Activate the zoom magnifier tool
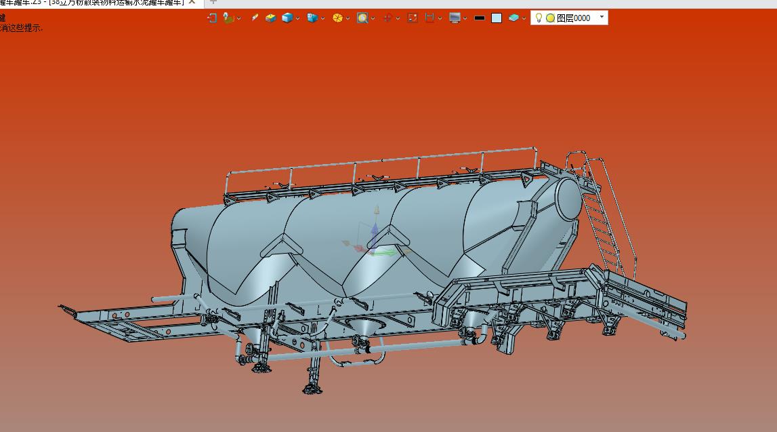This screenshot has width=777, height=432. (x=362, y=18)
